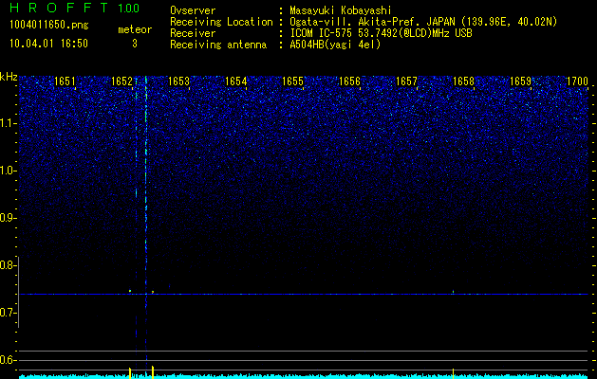Image resolution: width=597 pixels, height=379 pixels.
Task: Click the yellow meteor marker below 1658
Action: click(453, 373)
